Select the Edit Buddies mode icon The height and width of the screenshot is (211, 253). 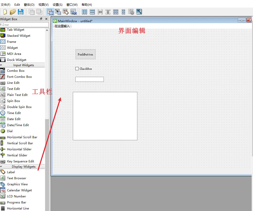pos(66,12)
